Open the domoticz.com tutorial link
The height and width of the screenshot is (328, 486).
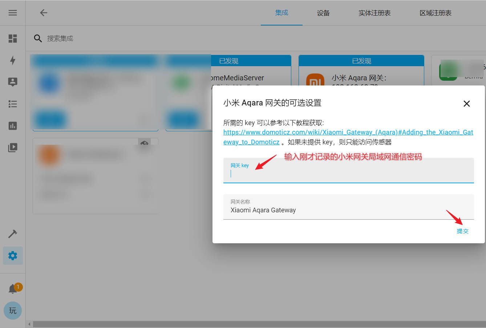pyautogui.click(x=348, y=137)
